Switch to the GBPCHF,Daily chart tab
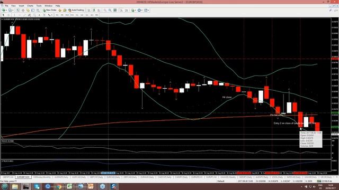Viewport: 339px width, 190px height. (96, 177)
